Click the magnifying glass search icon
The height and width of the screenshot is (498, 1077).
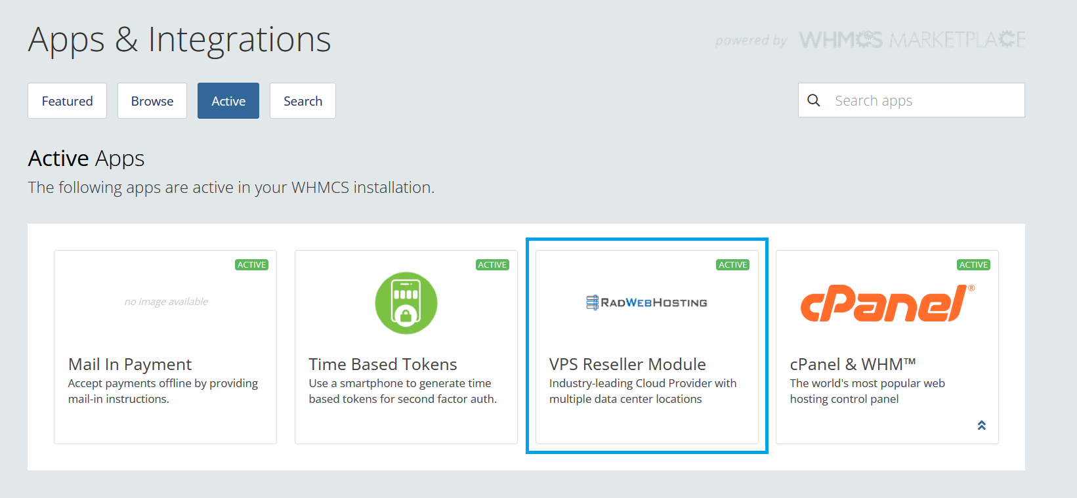814,100
